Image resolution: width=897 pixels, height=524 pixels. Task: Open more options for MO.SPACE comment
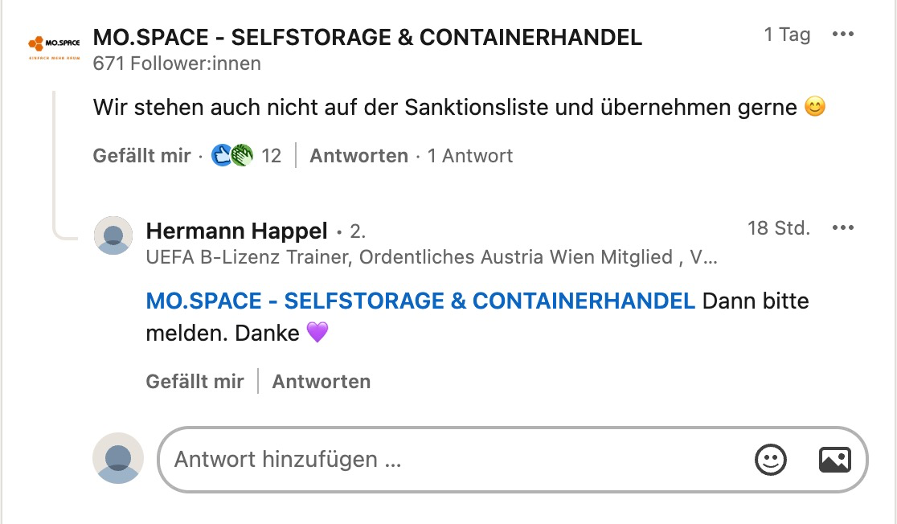(x=842, y=35)
